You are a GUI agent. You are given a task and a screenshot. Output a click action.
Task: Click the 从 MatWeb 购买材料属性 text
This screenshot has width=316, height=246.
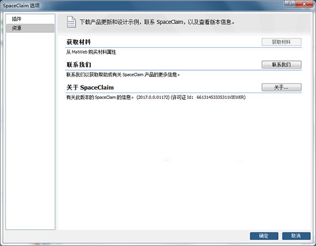(x=91, y=52)
